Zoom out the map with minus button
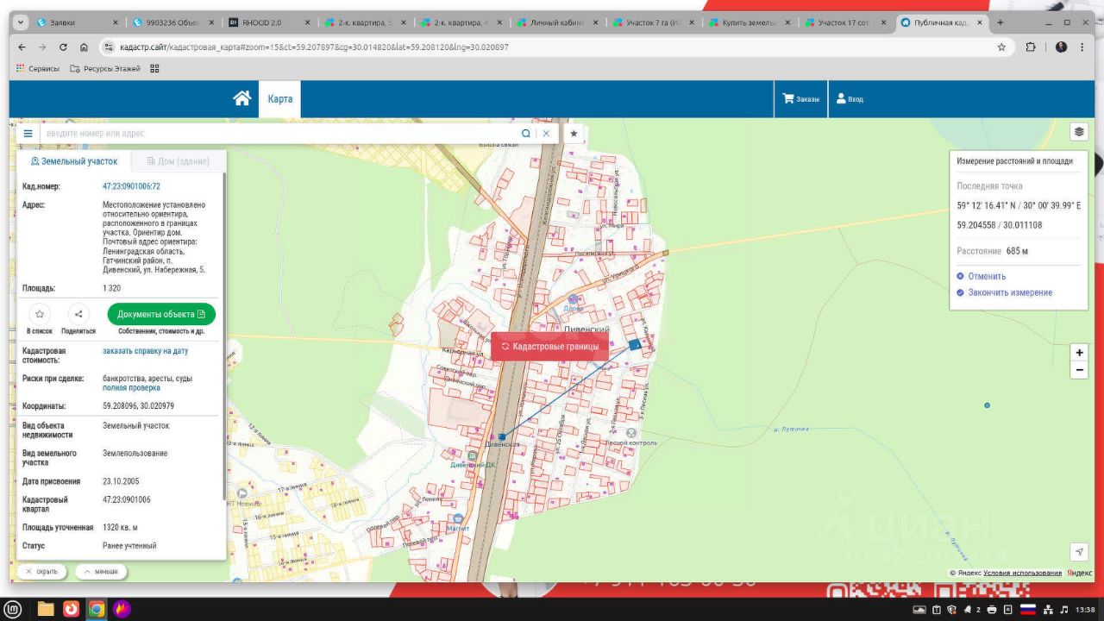1104x621 pixels. pos(1079,370)
